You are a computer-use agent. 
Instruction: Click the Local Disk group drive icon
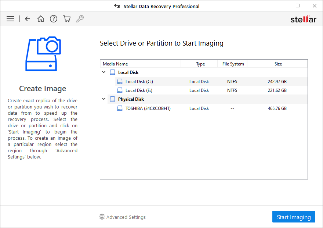[112, 72]
